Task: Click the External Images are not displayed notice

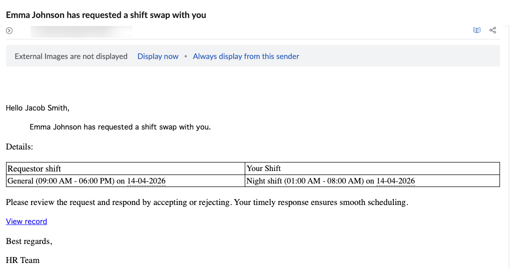Action: click(71, 56)
